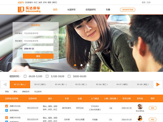This screenshot has height=122, width=163.
Task: Click the 发布拼车信息 outlined button
Action: pos(128,10)
